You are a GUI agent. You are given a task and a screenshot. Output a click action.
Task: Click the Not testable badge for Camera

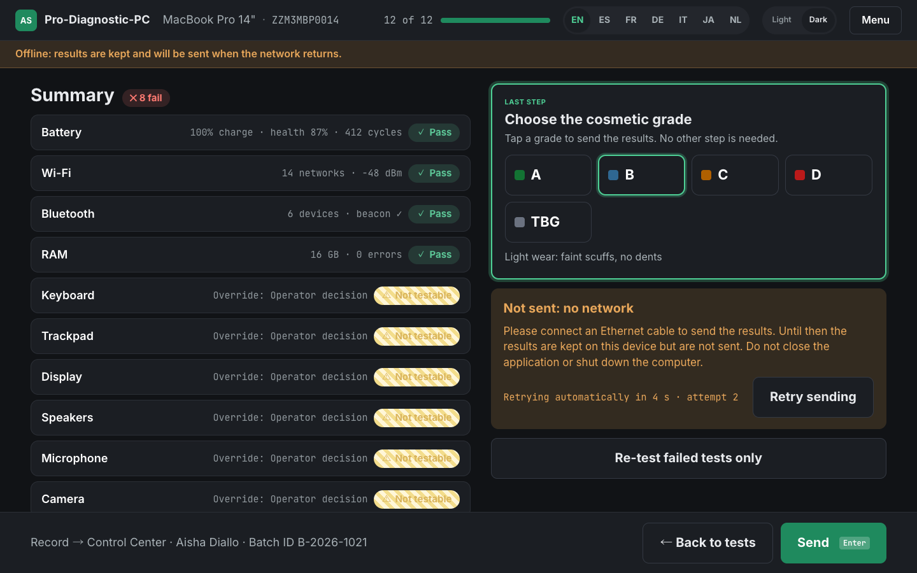[x=416, y=499]
